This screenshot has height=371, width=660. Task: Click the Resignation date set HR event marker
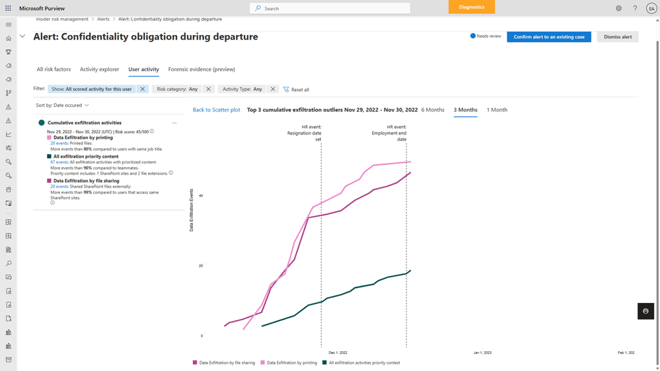point(305,133)
